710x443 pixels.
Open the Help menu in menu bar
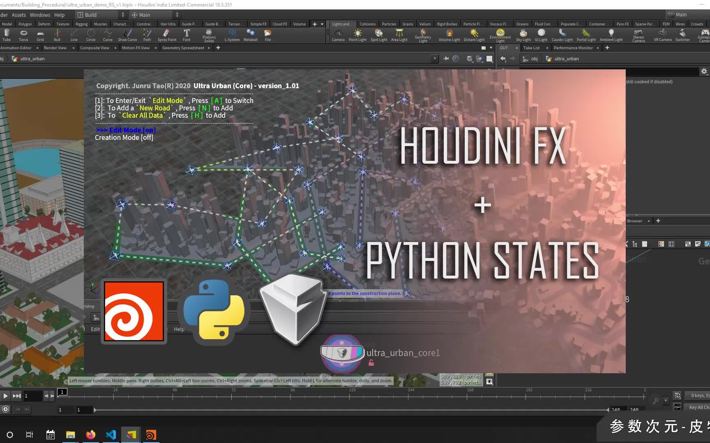pos(60,15)
